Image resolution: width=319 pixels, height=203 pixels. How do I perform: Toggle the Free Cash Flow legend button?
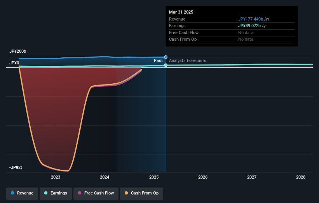point(96,193)
